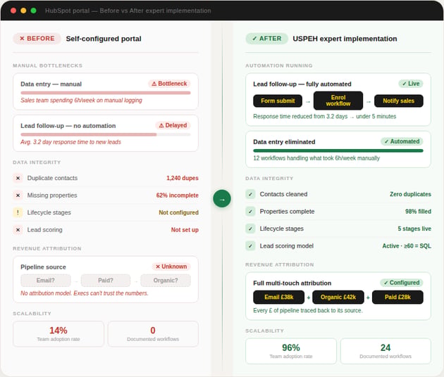This screenshot has width=444, height=377.
Task: Click the green Data entry eliminated progress bar
Action: coord(338,151)
